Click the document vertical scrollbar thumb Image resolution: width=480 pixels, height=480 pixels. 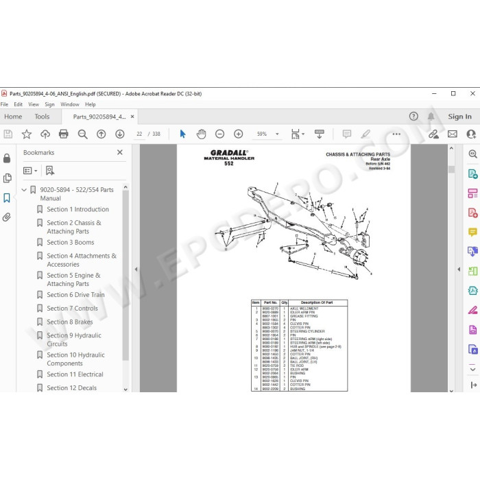click(x=451, y=169)
